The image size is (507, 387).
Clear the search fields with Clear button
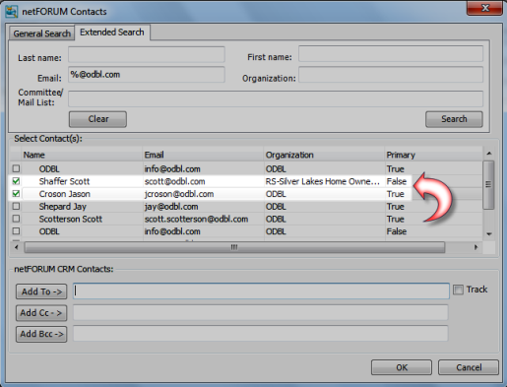tap(97, 119)
